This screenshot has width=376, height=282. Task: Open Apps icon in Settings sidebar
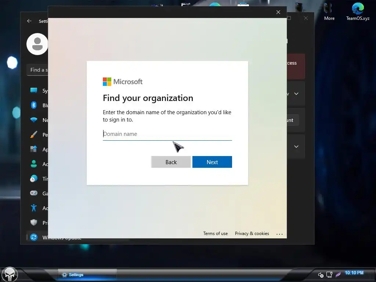(x=34, y=149)
